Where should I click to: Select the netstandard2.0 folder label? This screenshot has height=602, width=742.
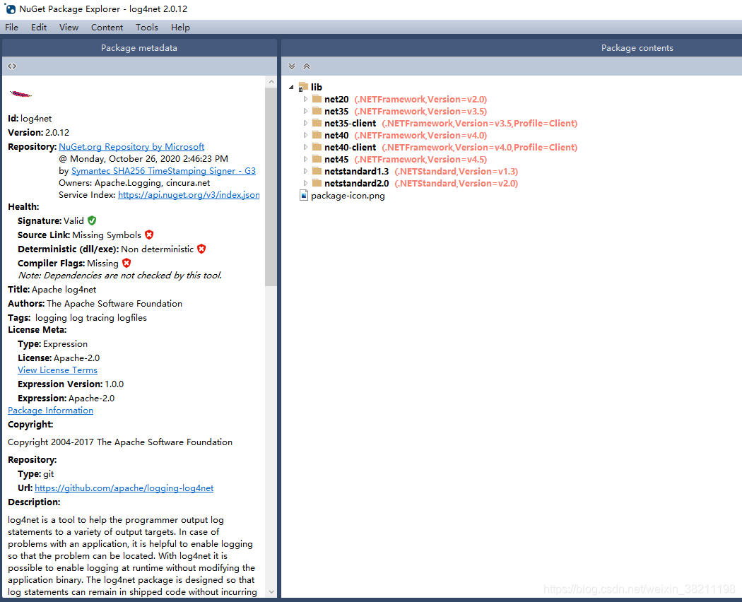[x=357, y=183]
